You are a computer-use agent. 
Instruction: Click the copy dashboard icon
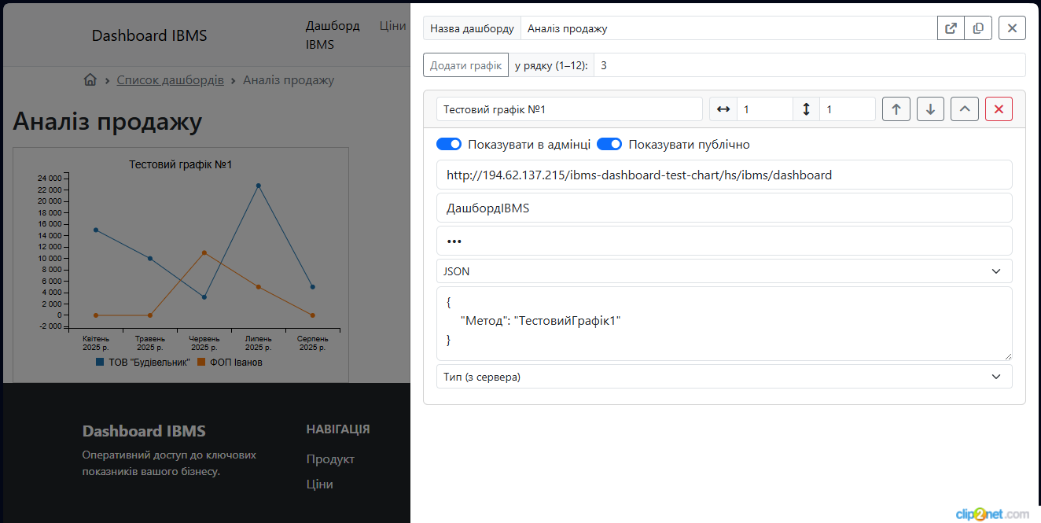tap(978, 28)
